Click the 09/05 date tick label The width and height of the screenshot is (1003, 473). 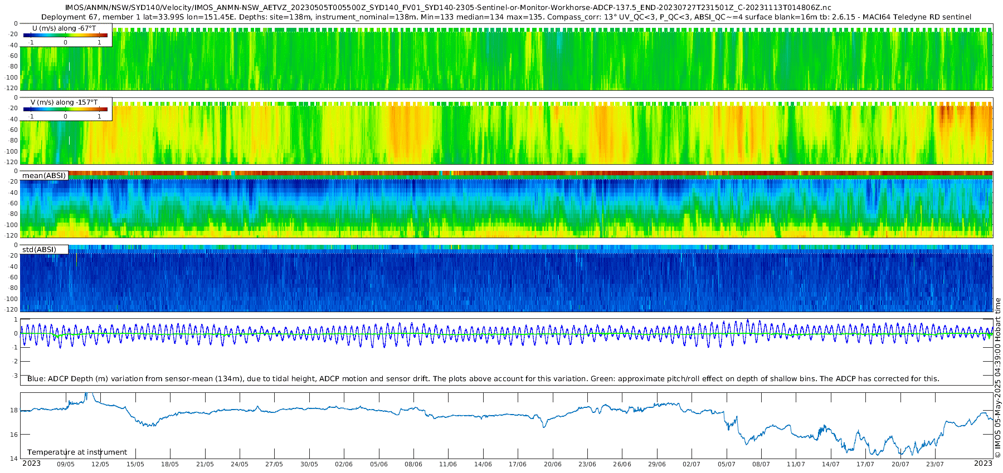[66, 464]
